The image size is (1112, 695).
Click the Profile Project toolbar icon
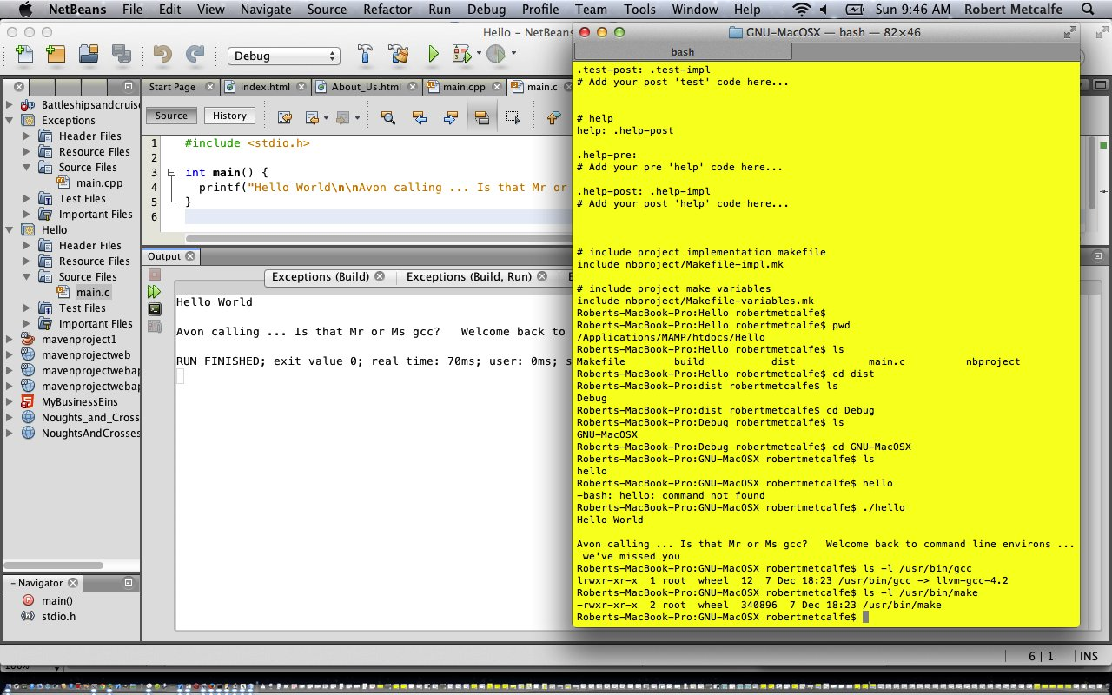[x=496, y=55]
